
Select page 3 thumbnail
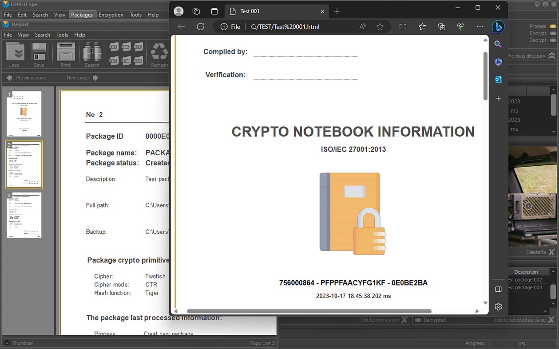click(x=24, y=215)
